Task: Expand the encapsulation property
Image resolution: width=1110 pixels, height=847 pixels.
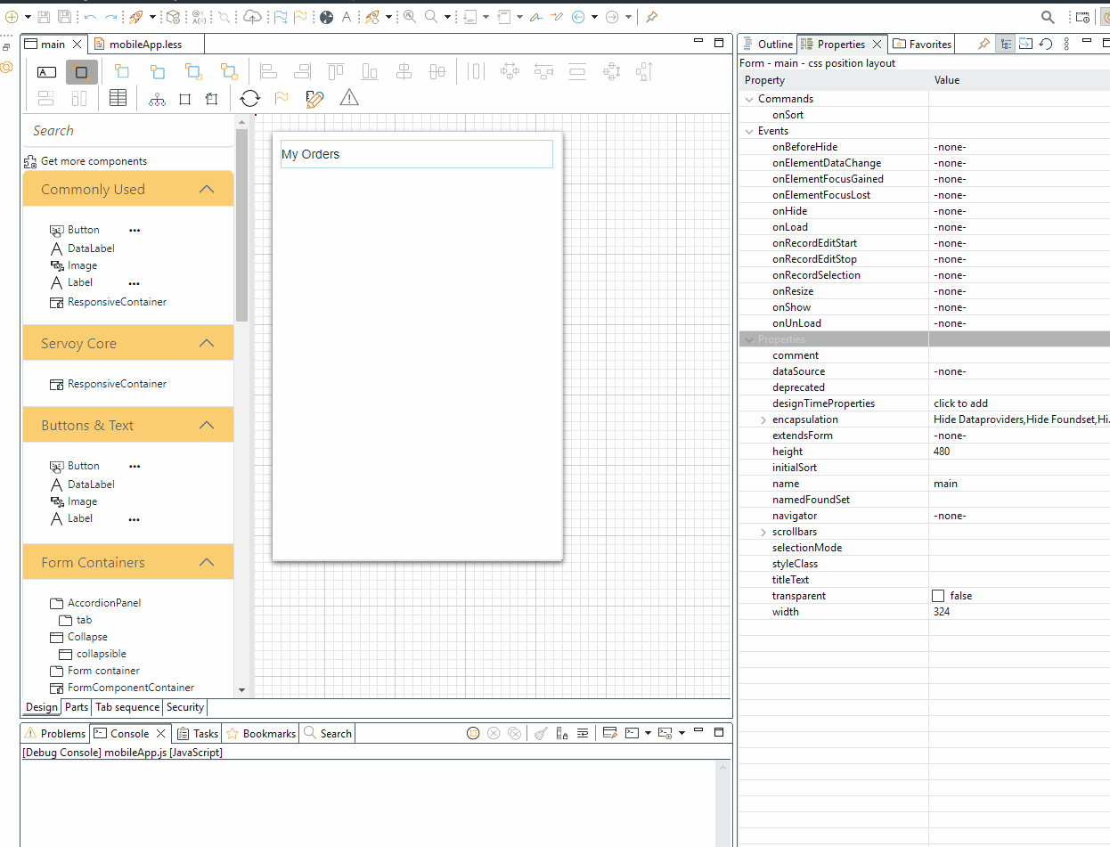Action: 763,419
